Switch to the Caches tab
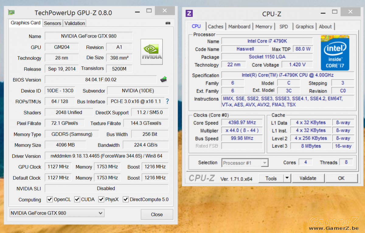This screenshot has width=365, height=233. [x=216, y=26]
